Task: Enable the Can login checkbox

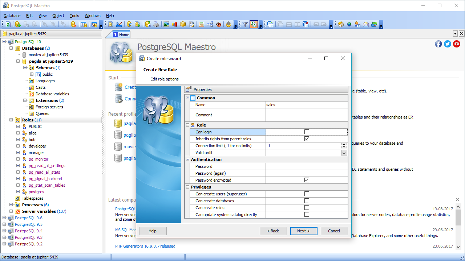Action: tap(307, 132)
